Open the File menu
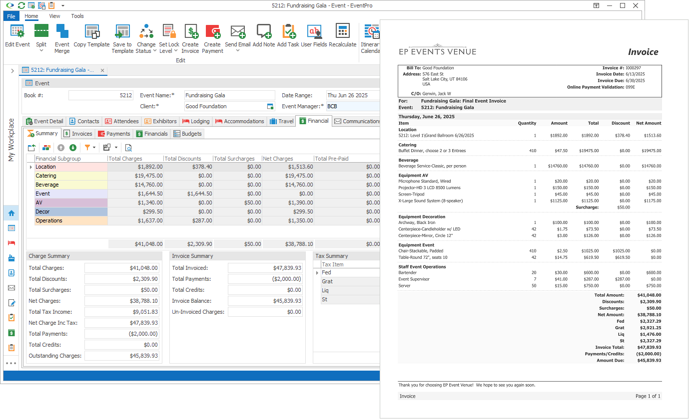 click(11, 16)
